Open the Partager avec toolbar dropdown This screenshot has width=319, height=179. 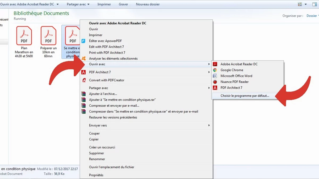click(x=78, y=4)
